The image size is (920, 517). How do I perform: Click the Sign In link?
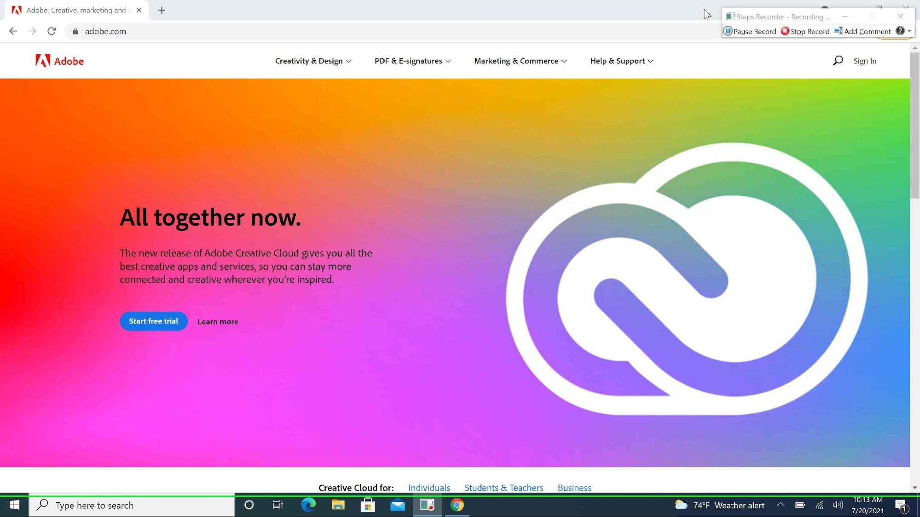click(864, 61)
